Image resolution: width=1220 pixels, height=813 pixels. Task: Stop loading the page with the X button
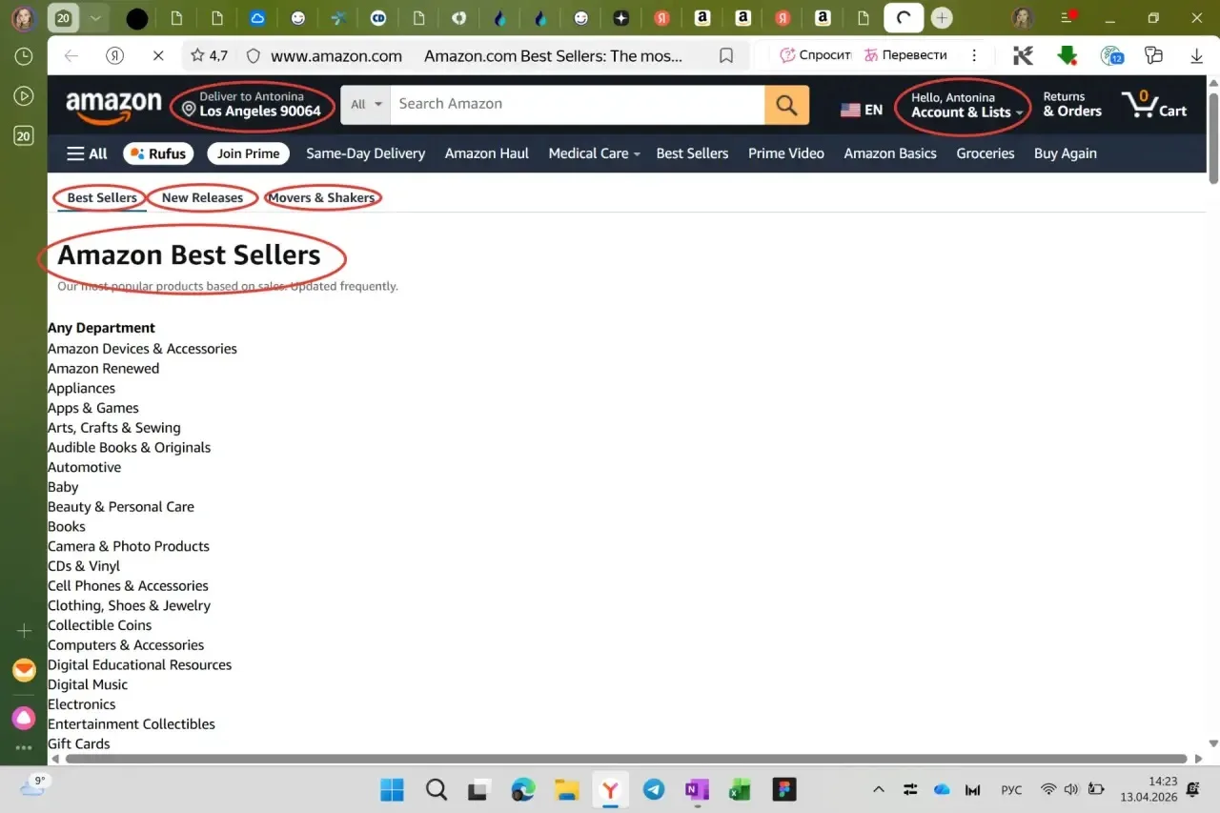pos(157,56)
